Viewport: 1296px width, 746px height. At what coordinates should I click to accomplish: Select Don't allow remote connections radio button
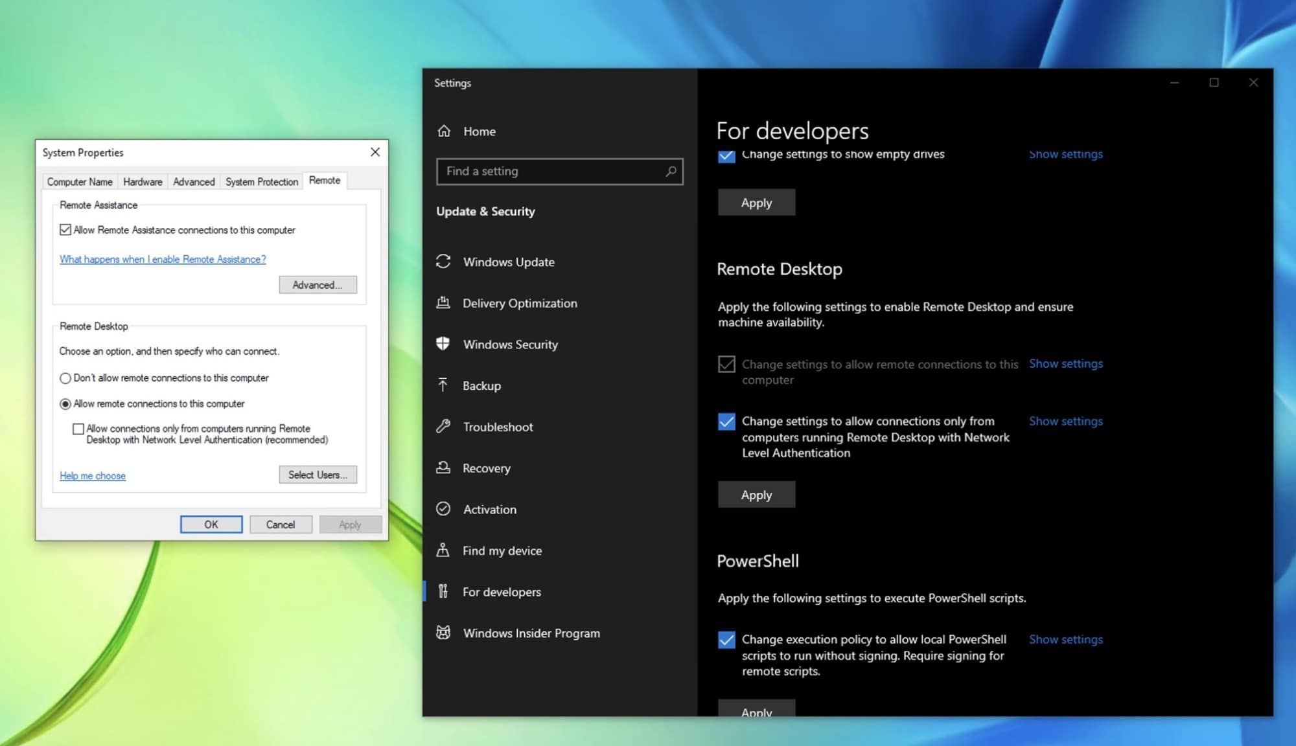[65, 378]
